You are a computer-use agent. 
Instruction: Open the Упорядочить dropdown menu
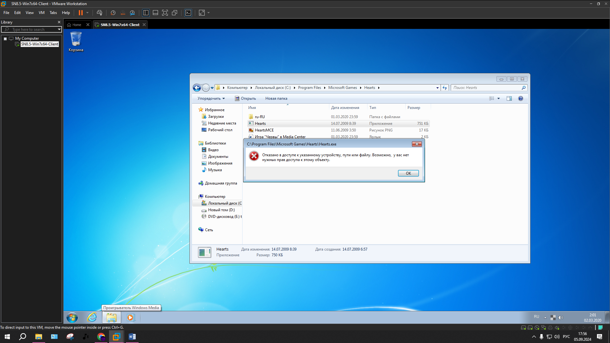tap(211, 98)
